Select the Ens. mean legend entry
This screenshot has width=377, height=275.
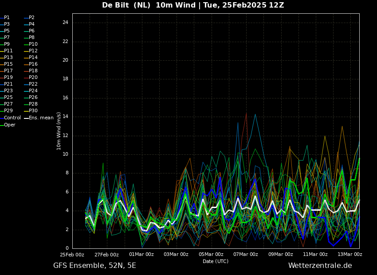39,118
